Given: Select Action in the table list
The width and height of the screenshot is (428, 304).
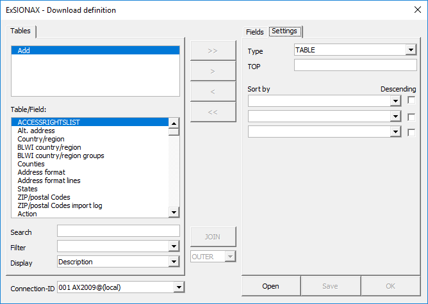Looking at the screenshot, I should [90, 214].
